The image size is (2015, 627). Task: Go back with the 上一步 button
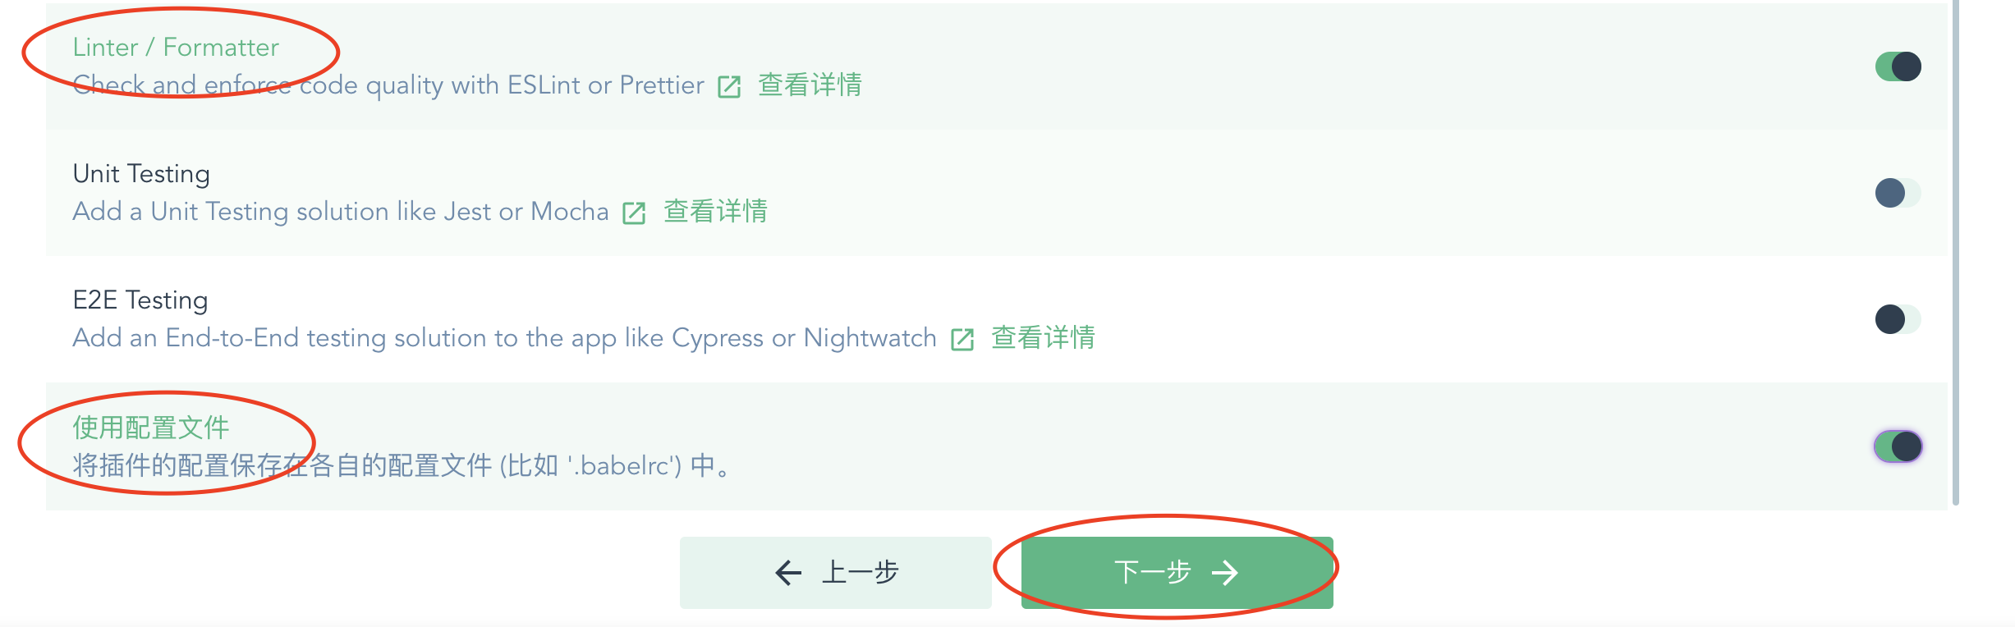[x=836, y=572]
